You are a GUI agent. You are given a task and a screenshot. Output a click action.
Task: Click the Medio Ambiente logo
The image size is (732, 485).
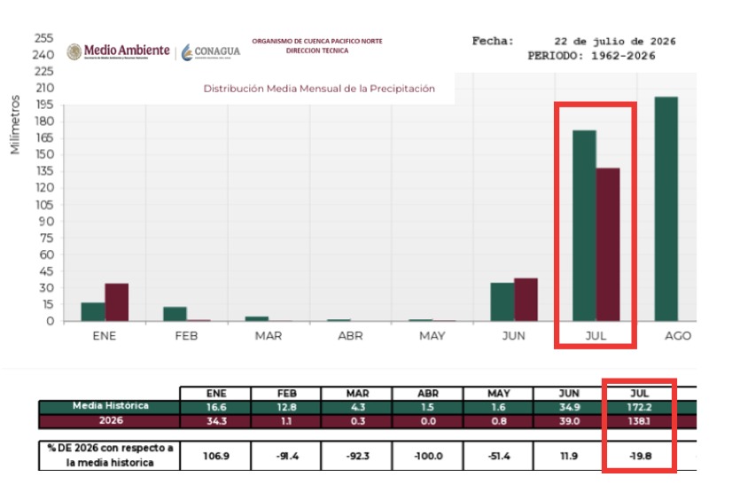pyautogui.click(x=118, y=51)
